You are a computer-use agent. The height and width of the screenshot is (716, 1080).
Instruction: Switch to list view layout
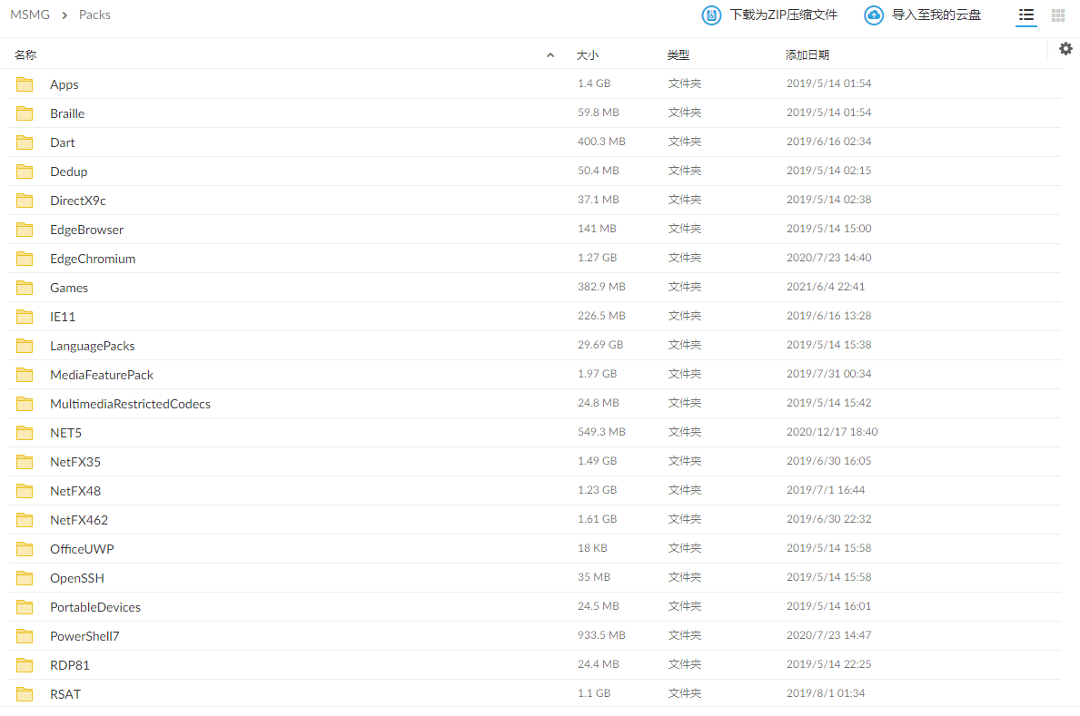tap(1026, 15)
